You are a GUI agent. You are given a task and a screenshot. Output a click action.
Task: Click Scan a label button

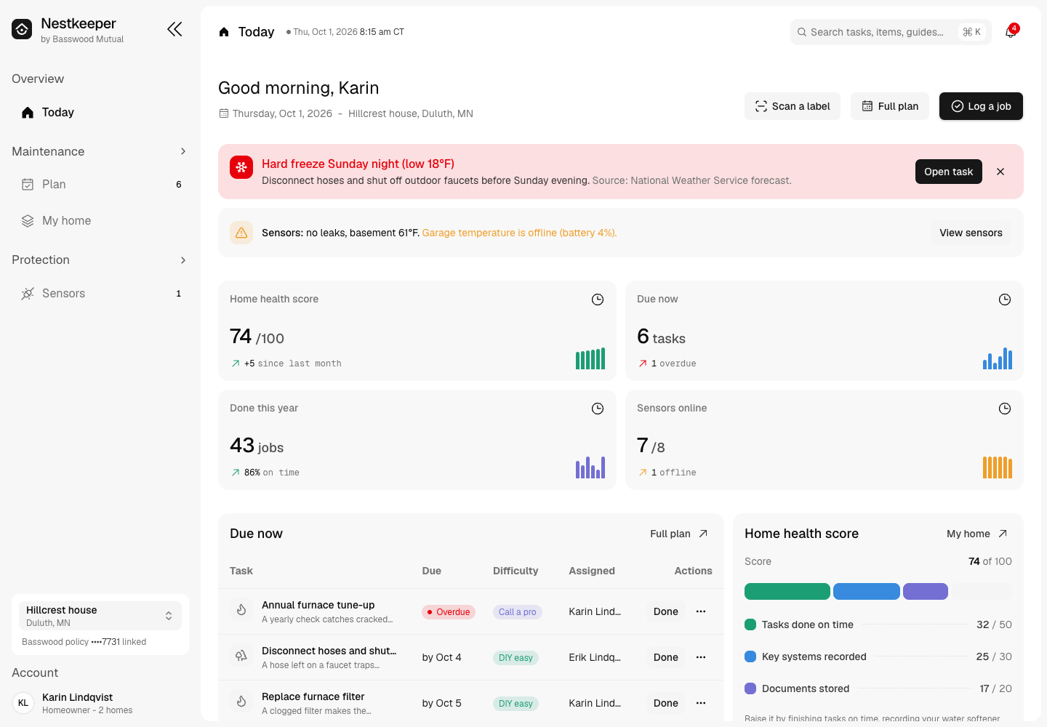[x=793, y=106]
